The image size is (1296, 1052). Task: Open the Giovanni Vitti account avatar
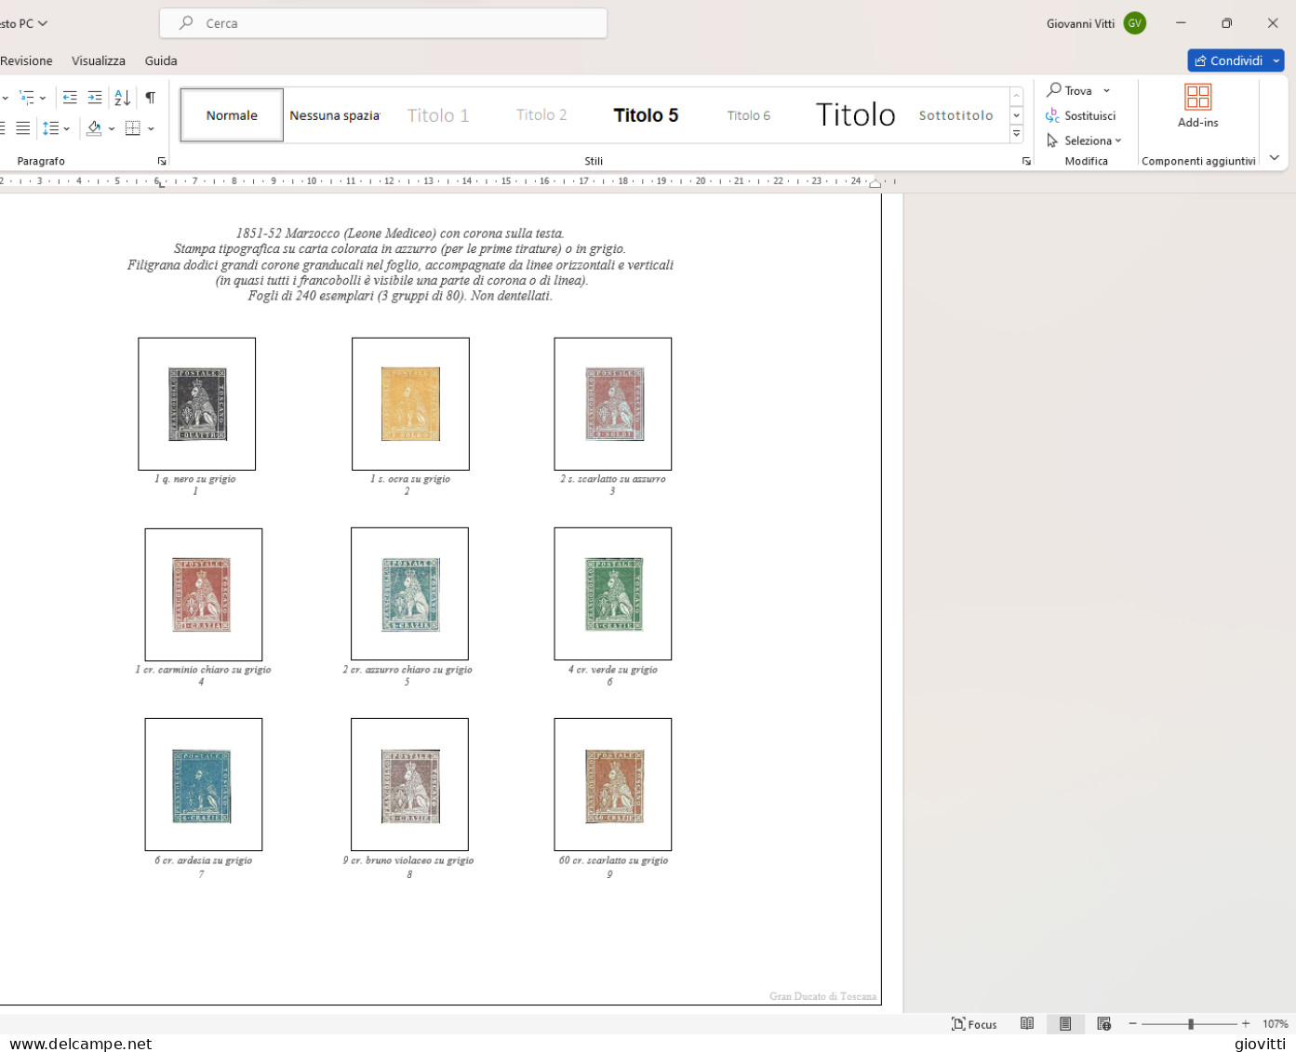pyautogui.click(x=1134, y=23)
